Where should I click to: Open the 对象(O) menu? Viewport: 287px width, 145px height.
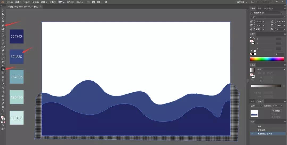coord(27,2)
